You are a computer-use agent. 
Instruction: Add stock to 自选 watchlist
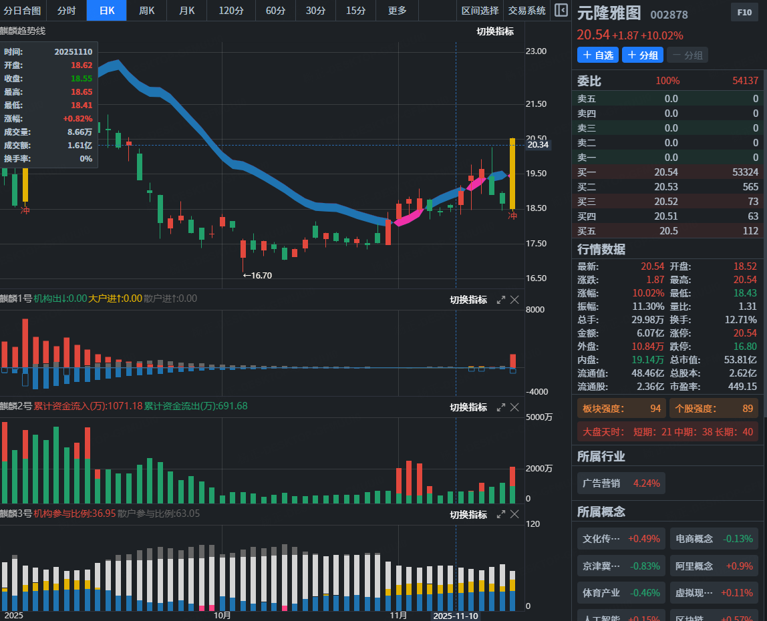pos(598,55)
